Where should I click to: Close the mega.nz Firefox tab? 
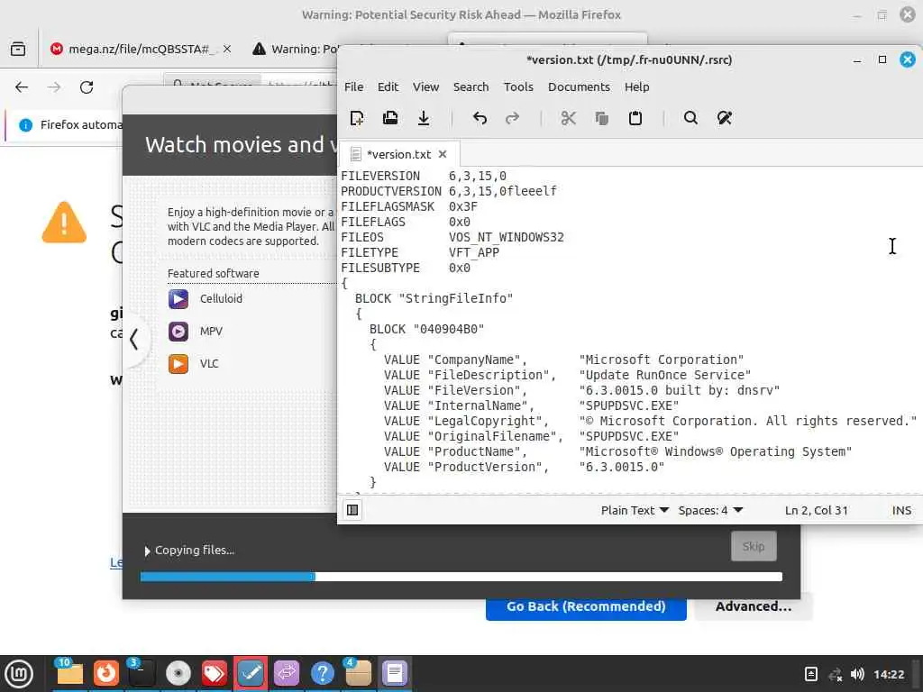(x=227, y=49)
